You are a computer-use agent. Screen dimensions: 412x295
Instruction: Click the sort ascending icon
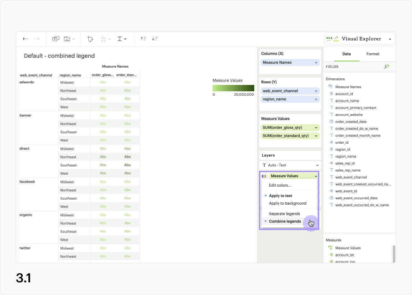(x=144, y=39)
